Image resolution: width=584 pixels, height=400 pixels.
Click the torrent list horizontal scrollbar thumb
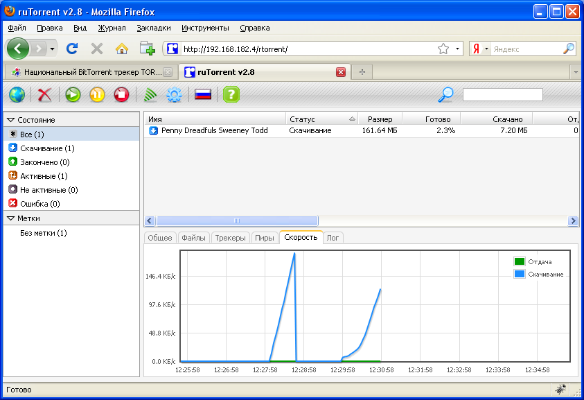(x=237, y=220)
